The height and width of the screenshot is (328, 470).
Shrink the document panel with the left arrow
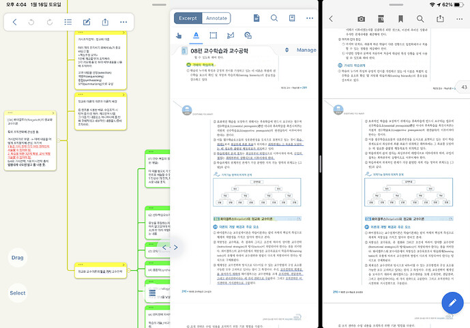(x=164, y=248)
